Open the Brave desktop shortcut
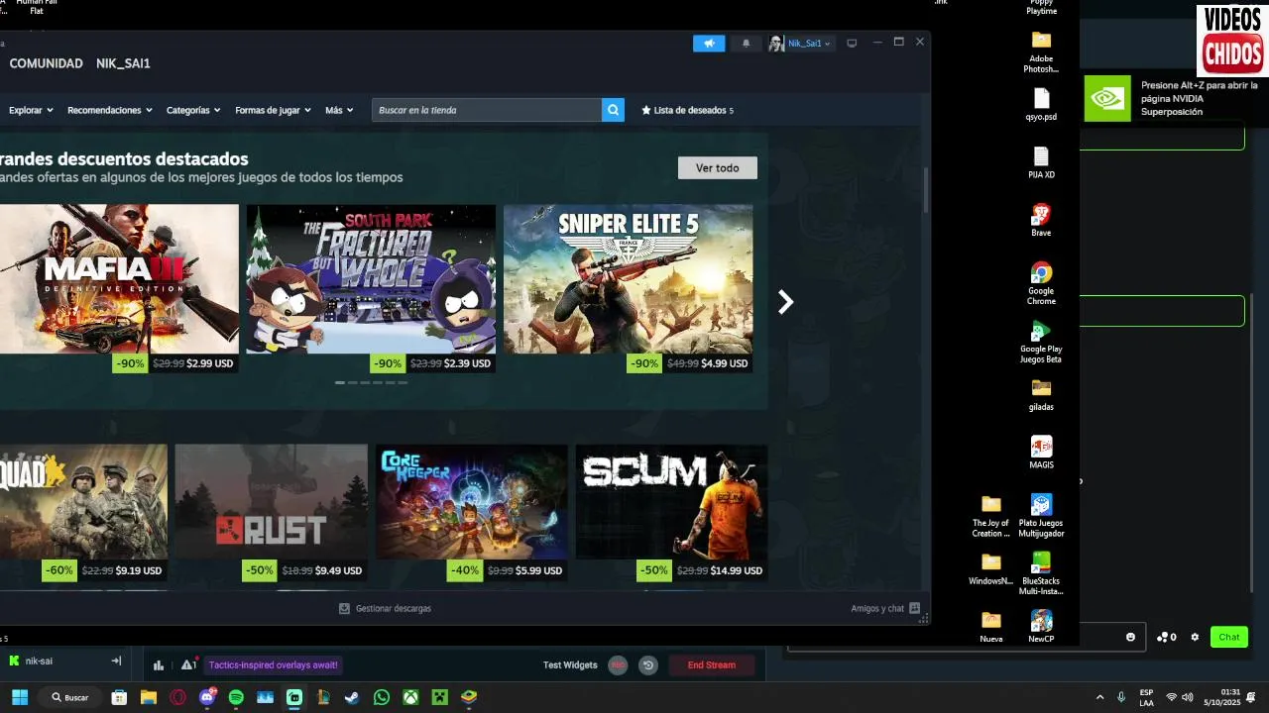 (x=1041, y=221)
